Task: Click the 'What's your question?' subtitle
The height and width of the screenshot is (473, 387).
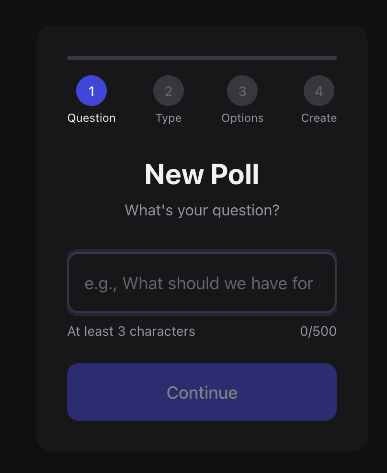Action: point(202,210)
